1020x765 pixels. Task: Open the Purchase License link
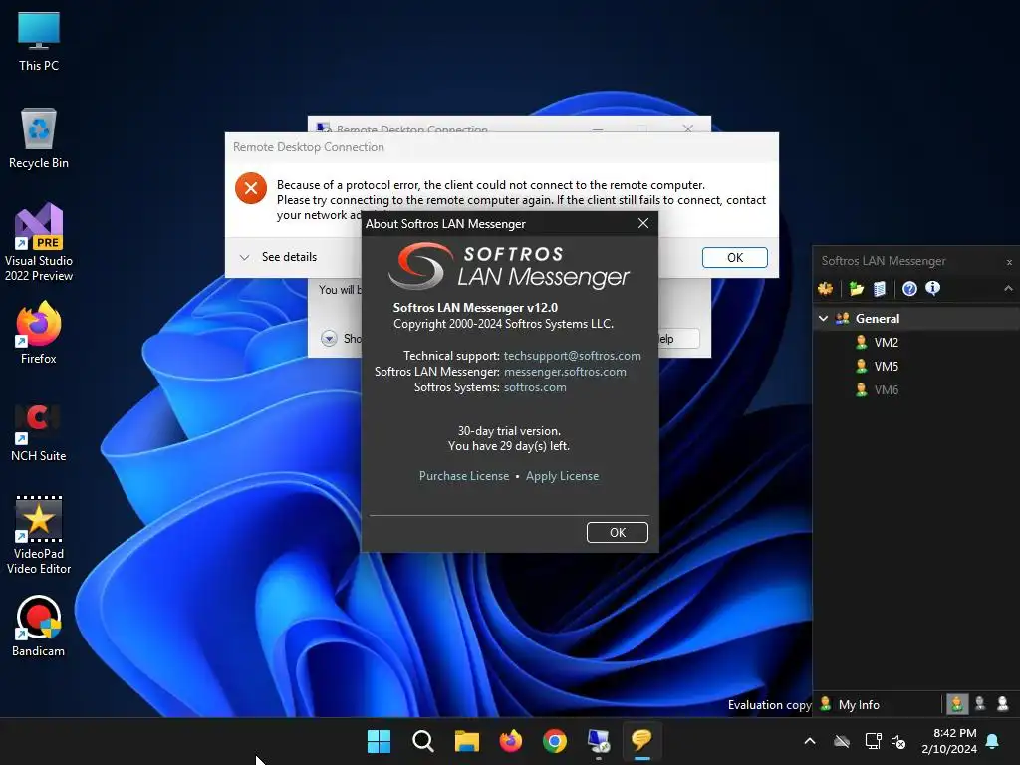coord(464,476)
